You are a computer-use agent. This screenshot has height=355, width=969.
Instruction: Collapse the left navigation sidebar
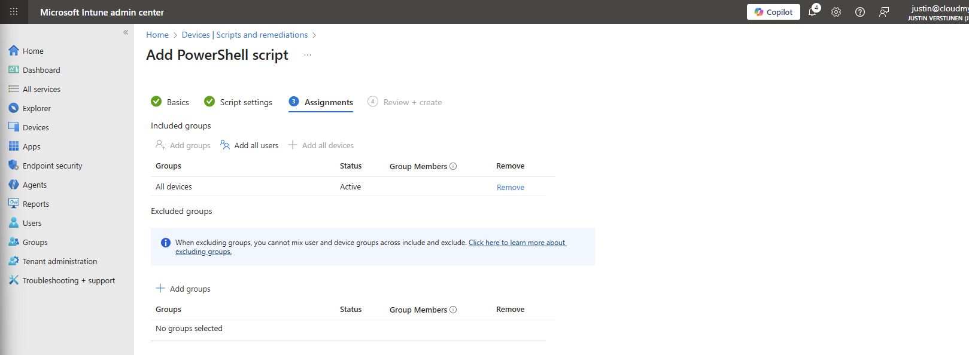coord(126,32)
